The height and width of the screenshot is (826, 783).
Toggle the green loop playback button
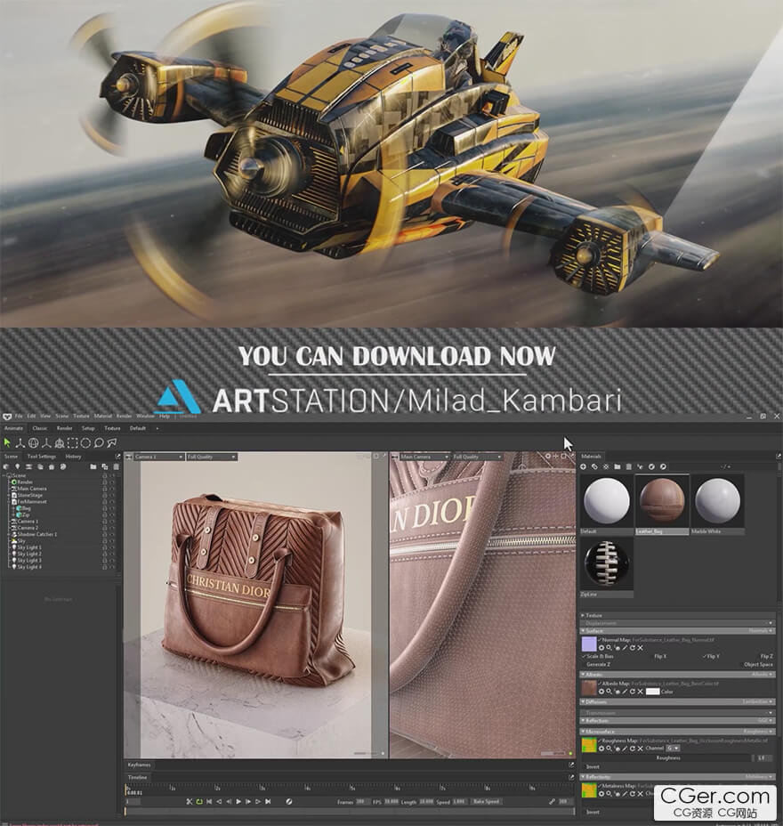[x=199, y=802]
